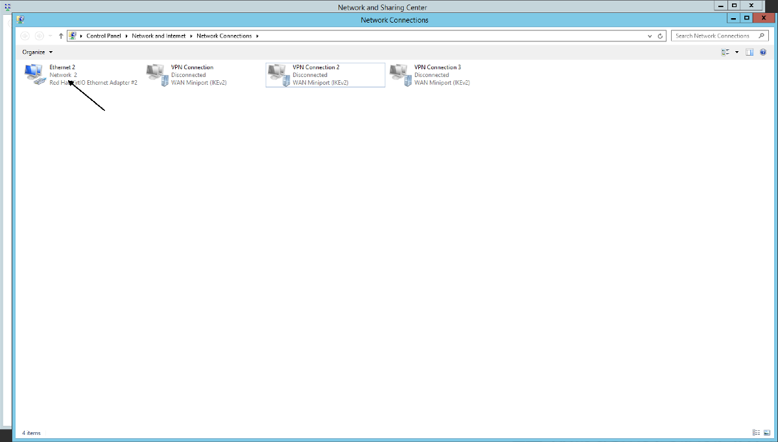Change the view using the view icon

point(726,52)
